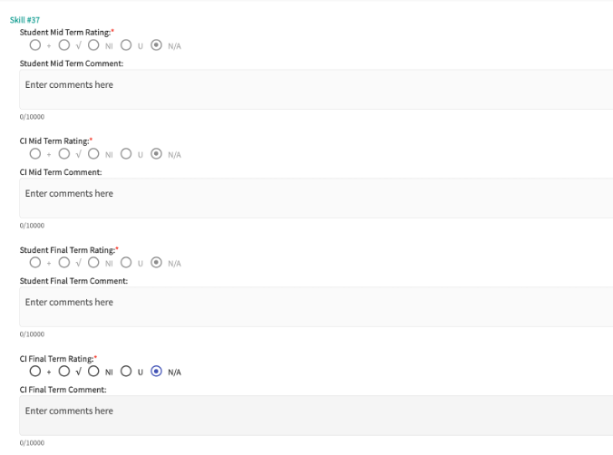
Task: Pick U for CI Mid Term Rating
Action: click(127, 153)
